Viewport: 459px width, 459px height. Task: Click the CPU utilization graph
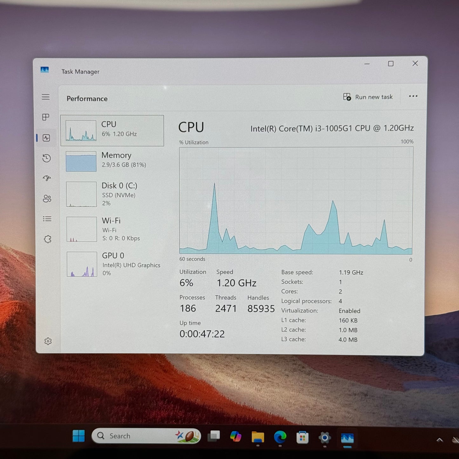(x=296, y=200)
